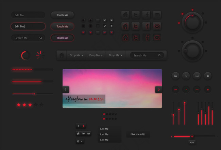The width and height of the screenshot is (221, 150).
Task: Expand the third Drop Me dropdown
Action: [x=116, y=55]
